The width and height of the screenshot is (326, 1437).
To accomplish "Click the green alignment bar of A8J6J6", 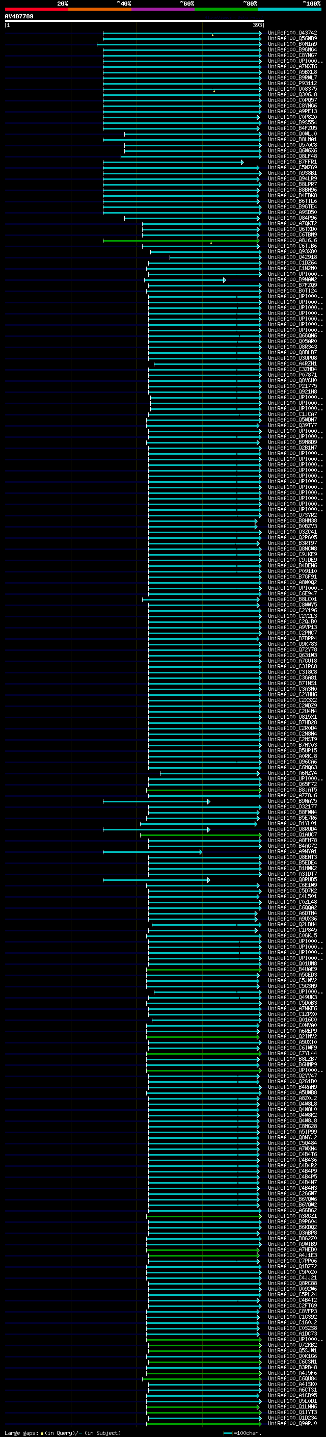I will click(x=180, y=241).
